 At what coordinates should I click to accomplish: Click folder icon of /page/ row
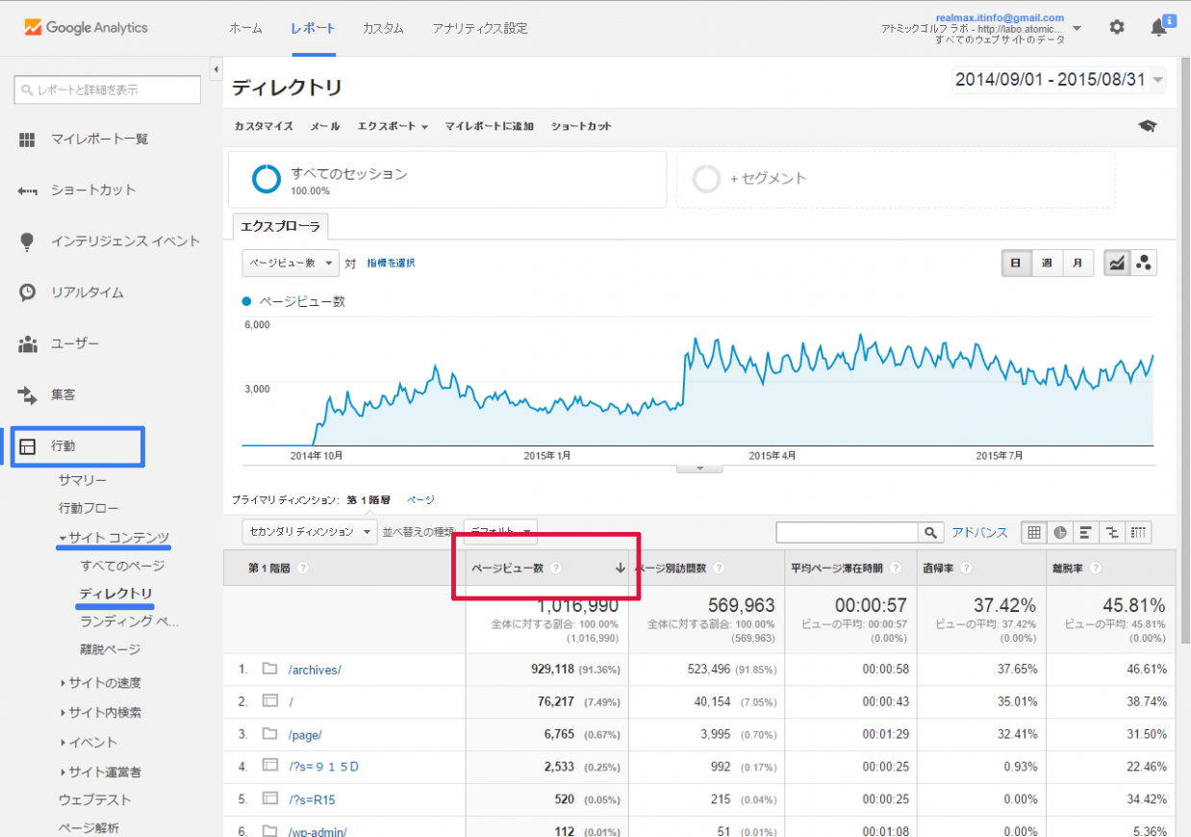270,734
